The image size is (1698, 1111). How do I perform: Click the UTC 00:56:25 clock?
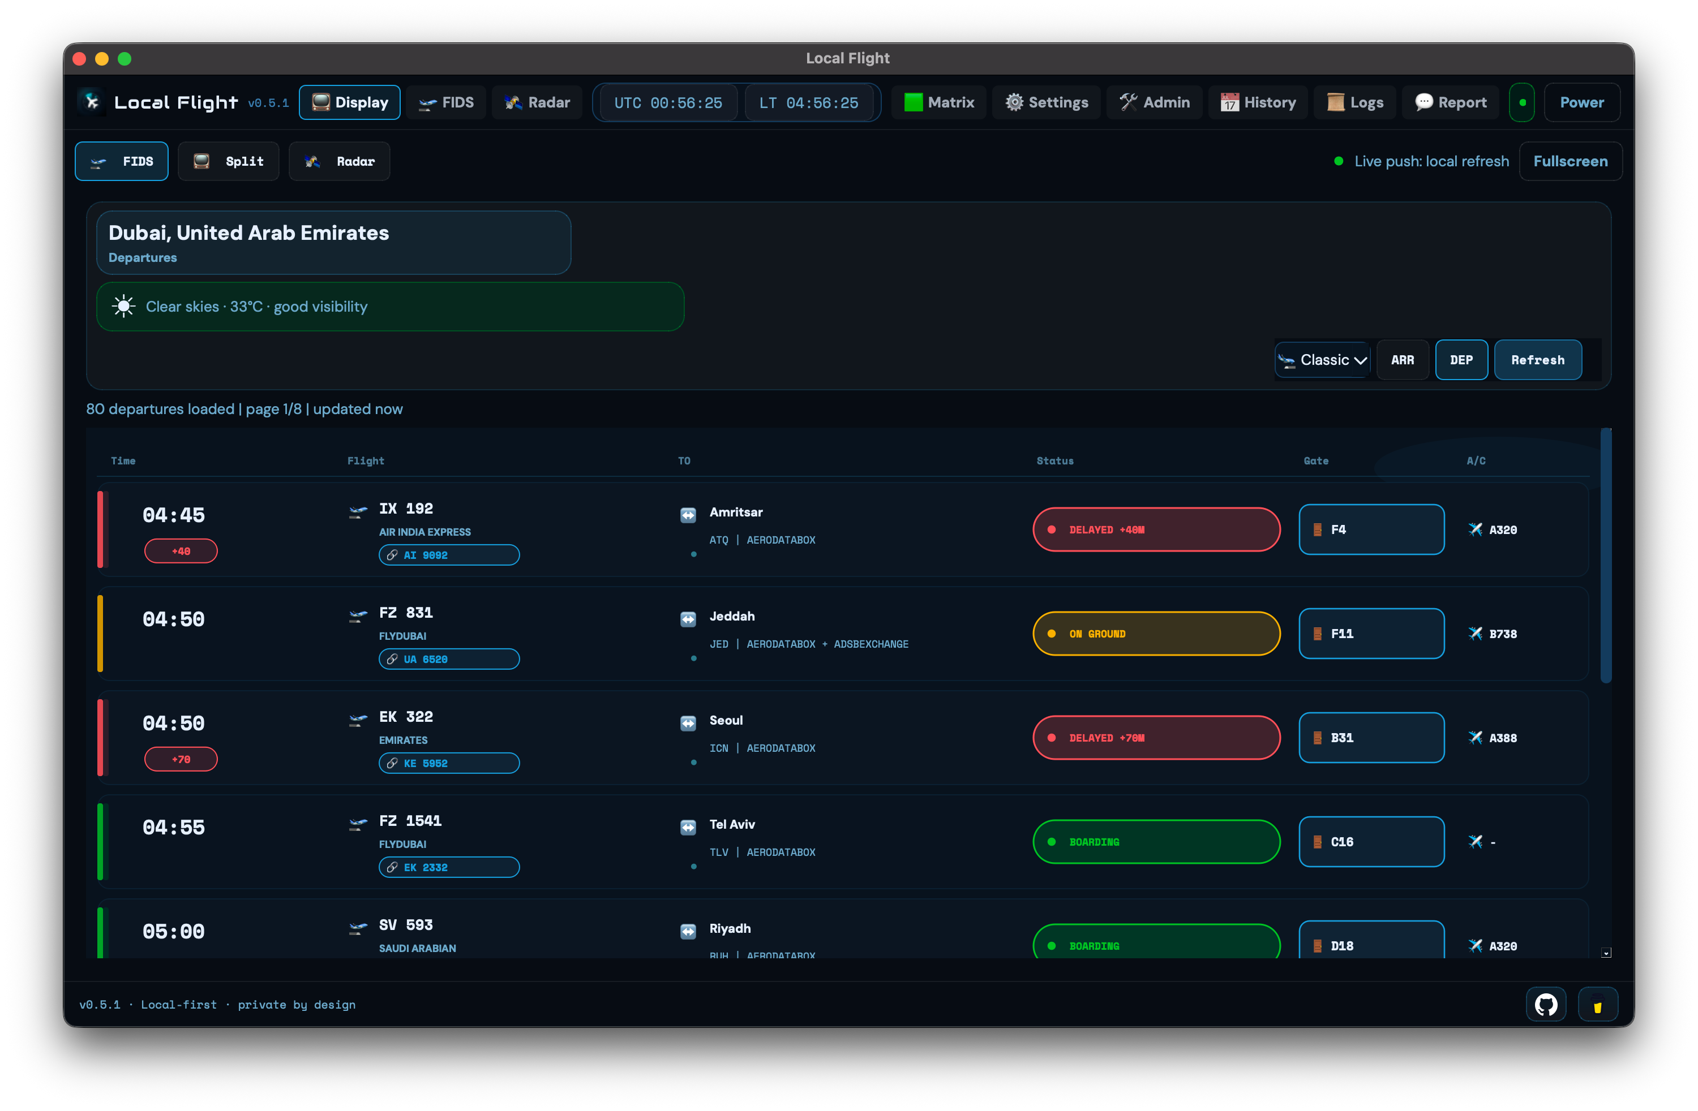tap(668, 103)
